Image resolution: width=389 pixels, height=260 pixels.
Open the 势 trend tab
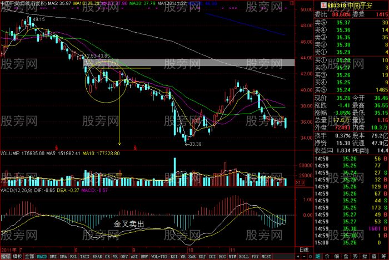tap(356, 257)
